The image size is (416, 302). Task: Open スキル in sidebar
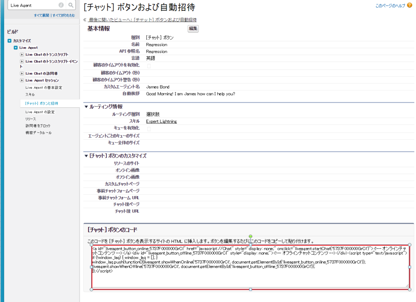click(30, 95)
